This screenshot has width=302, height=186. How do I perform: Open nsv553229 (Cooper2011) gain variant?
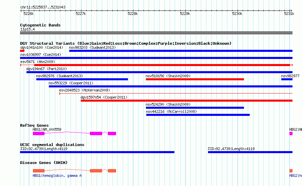point(171,86)
